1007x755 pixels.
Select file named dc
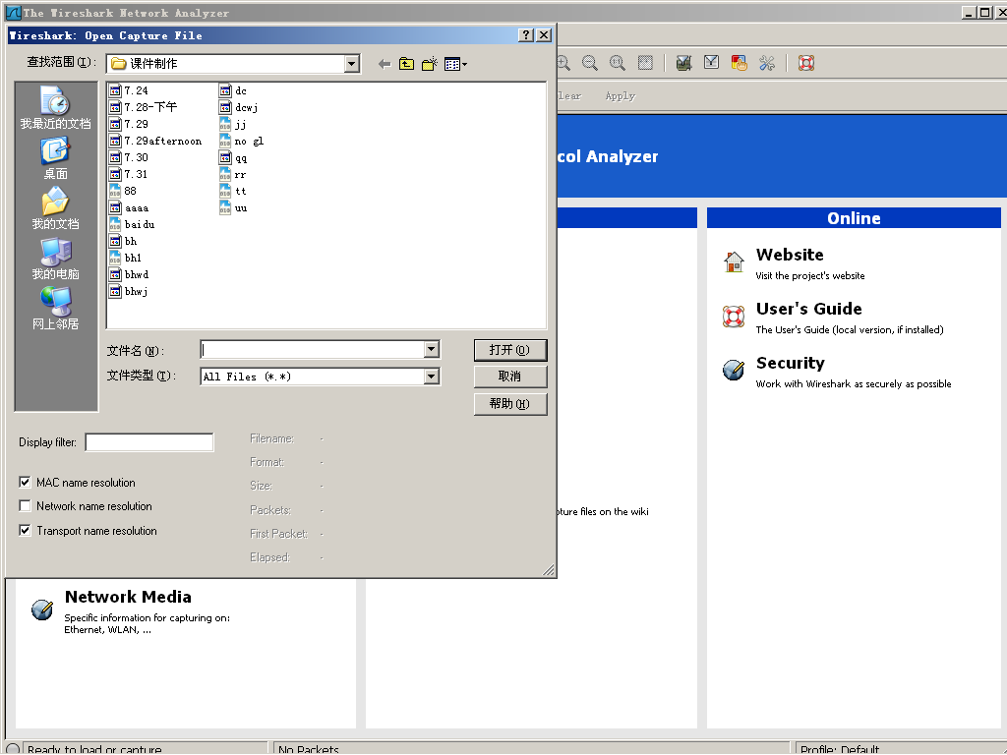click(233, 90)
